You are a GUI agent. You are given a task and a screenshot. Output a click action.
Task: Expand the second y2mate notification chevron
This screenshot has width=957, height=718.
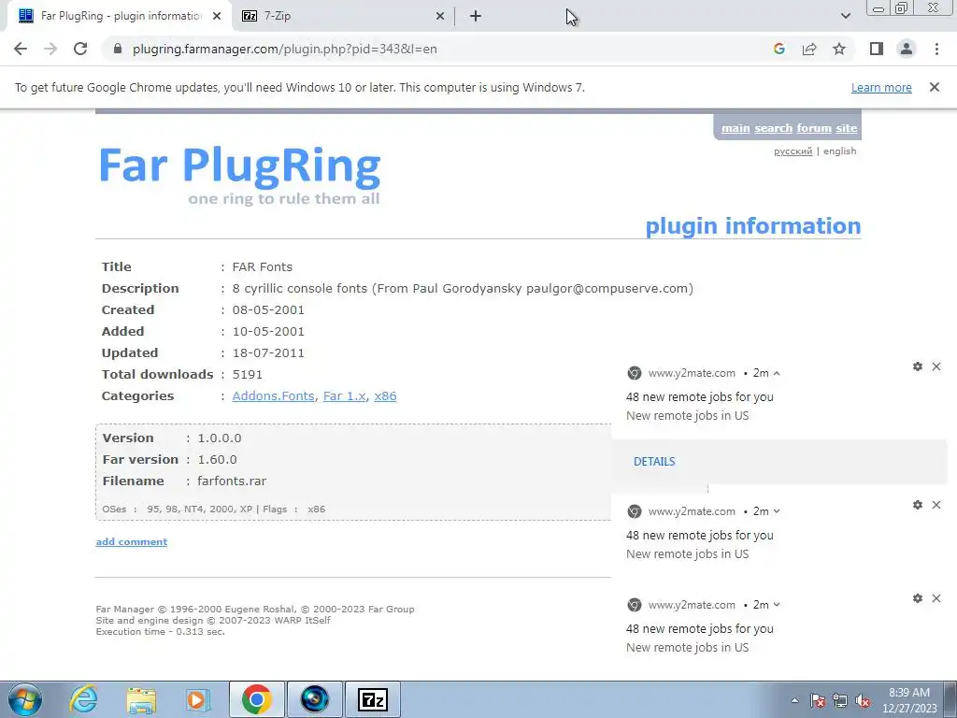[x=777, y=511]
